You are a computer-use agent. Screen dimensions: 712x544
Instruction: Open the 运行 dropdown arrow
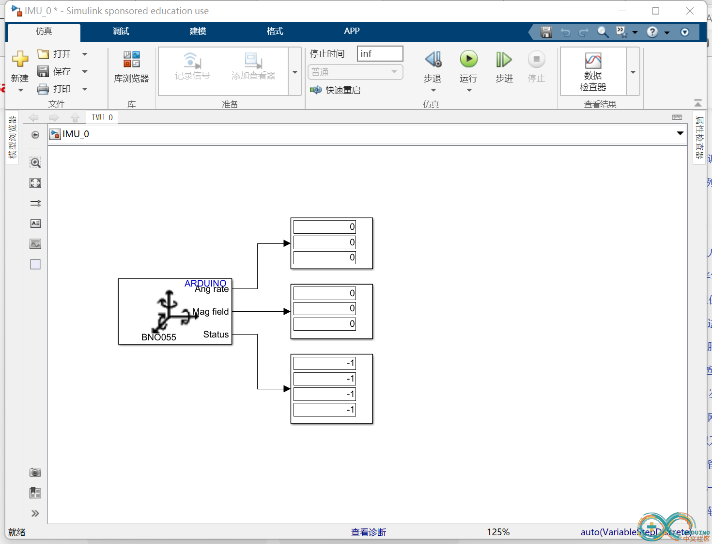[x=469, y=90]
